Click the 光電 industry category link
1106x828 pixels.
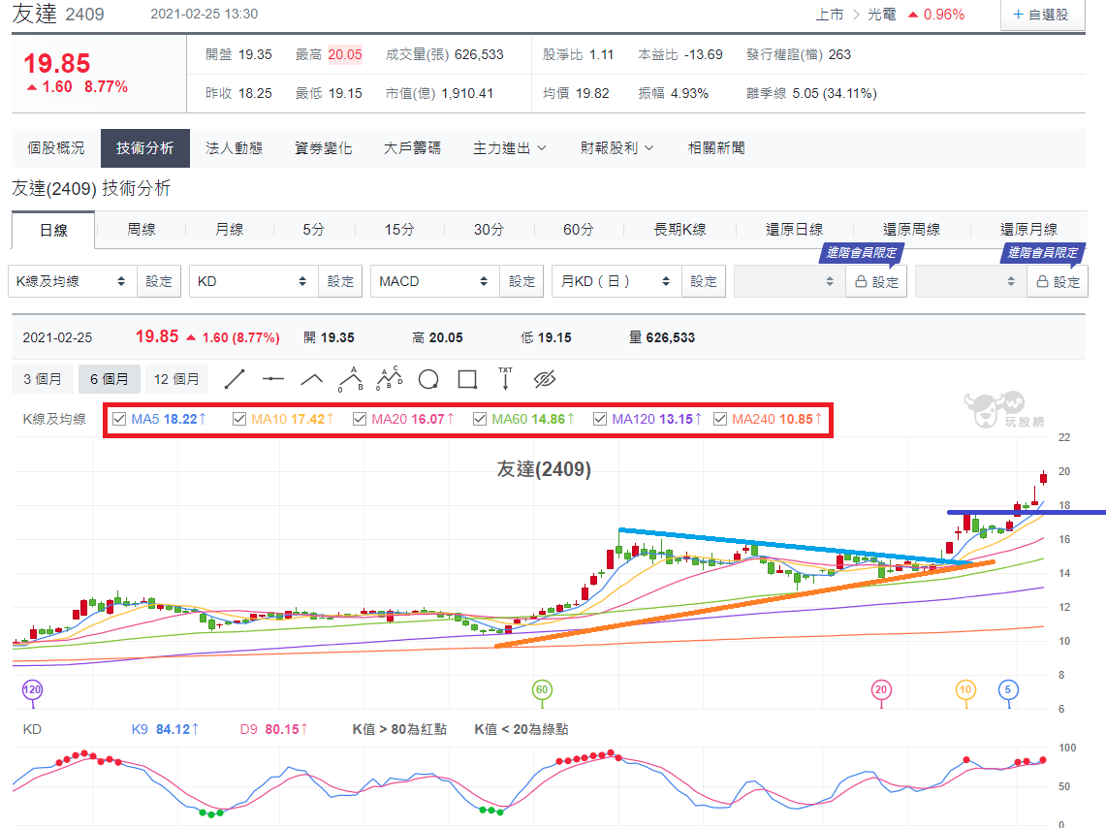point(881,15)
